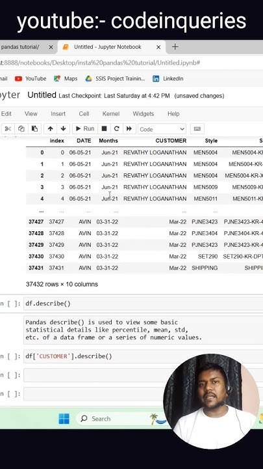Open the YouTube bookmark

(x=31, y=79)
